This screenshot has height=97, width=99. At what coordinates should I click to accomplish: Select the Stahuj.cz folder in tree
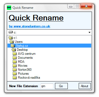coord(49,46)
